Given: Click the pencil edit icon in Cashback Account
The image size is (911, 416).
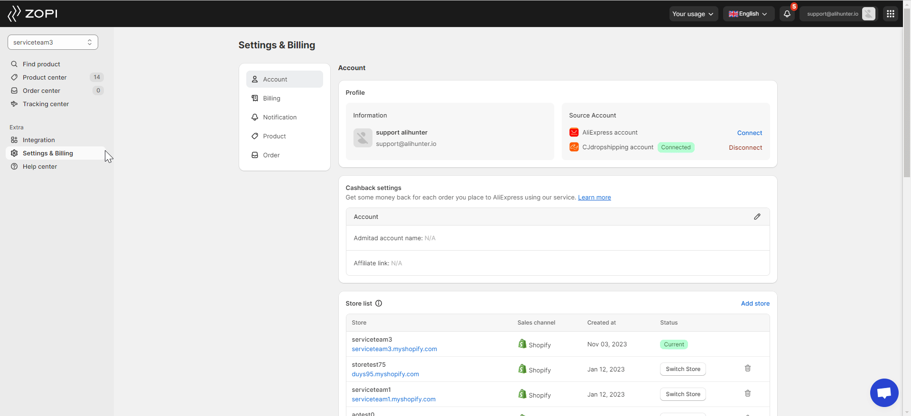Looking at the screenshot, I should tap(757, 217).
